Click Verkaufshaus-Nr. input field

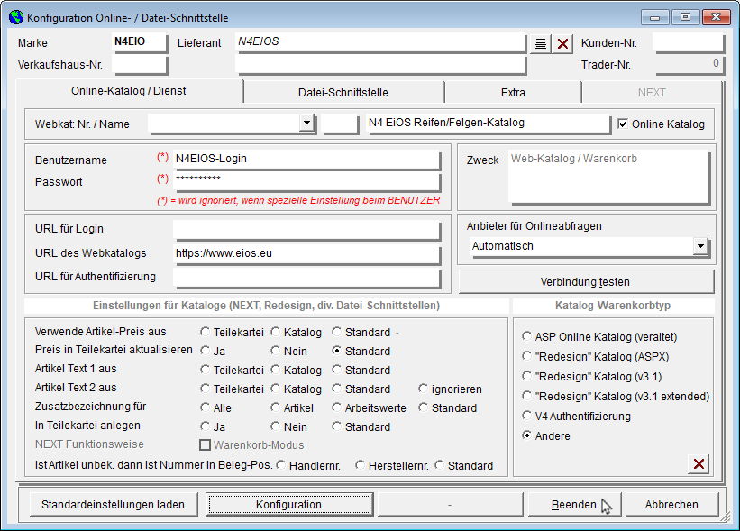140,65
